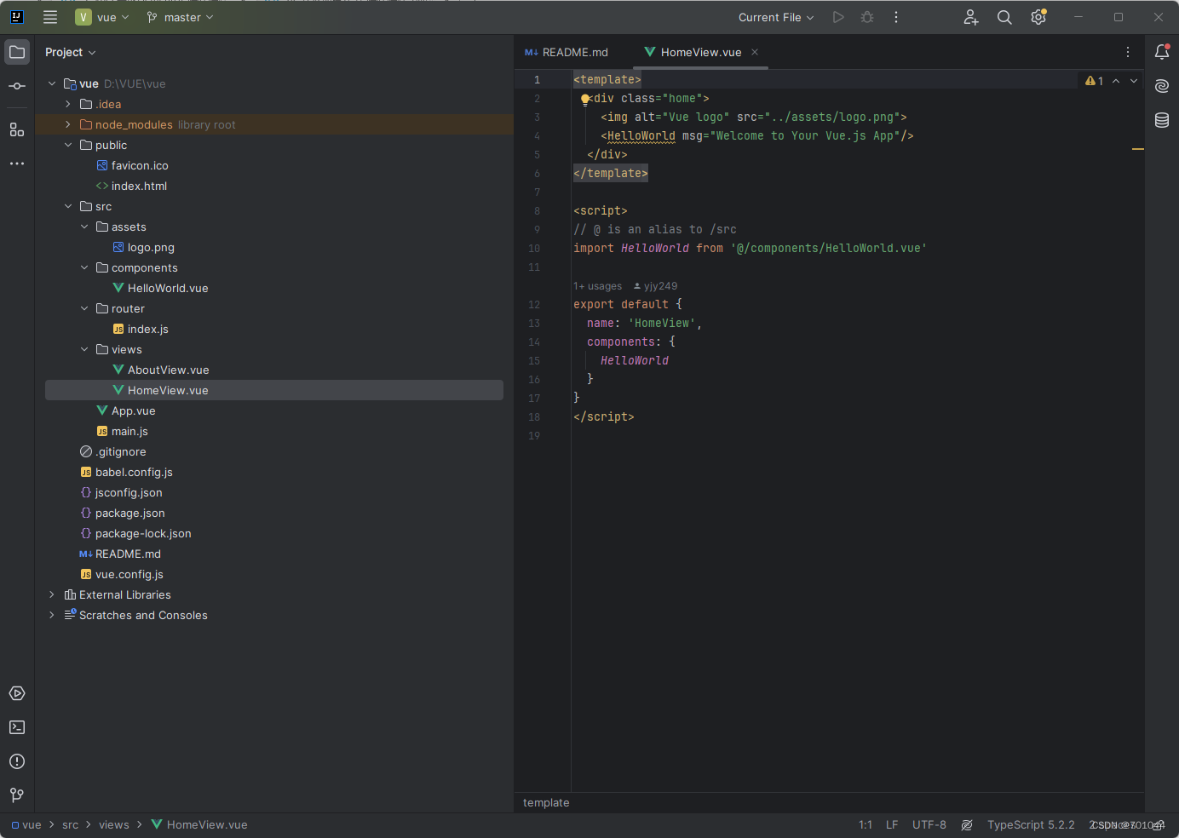Select logo.png in assets folder
The image size is (1179, 838).
pos(151,247)
